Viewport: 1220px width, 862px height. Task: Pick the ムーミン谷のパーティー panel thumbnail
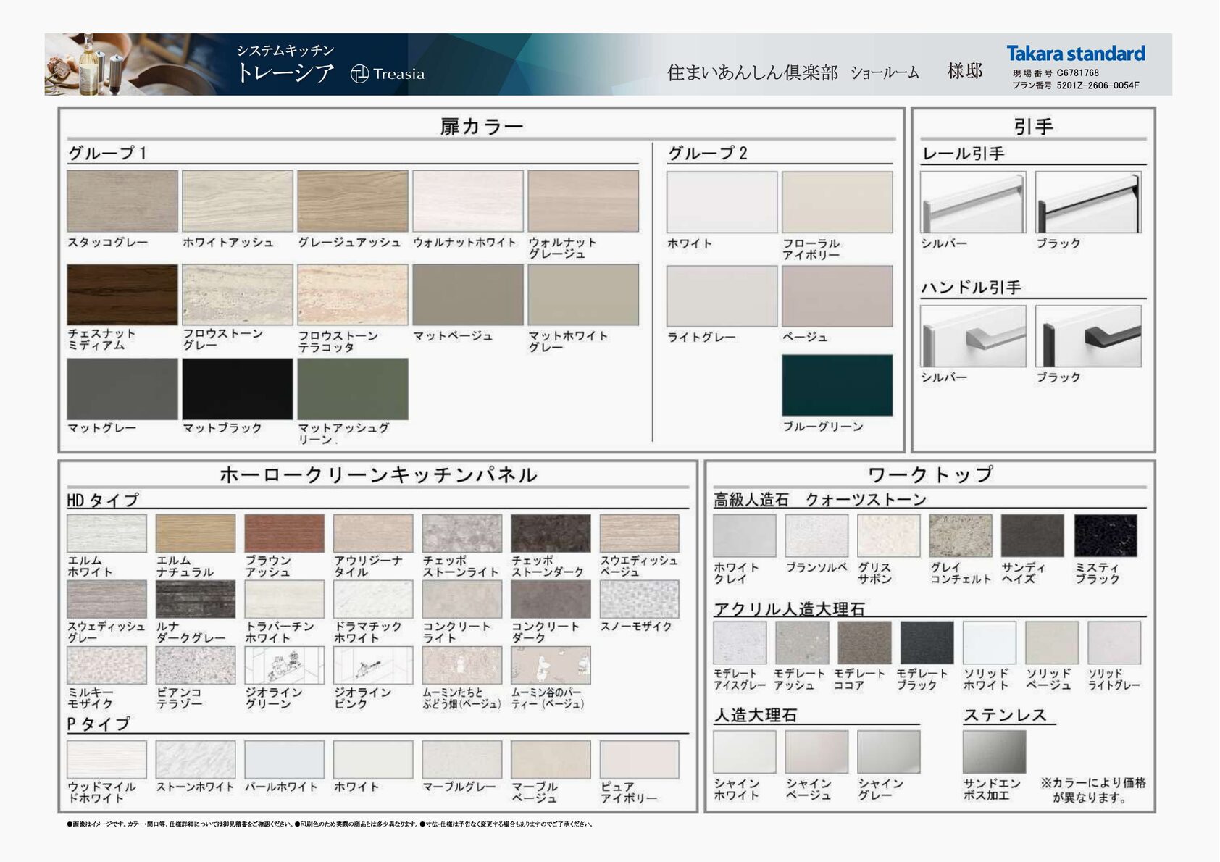(551, 665)
